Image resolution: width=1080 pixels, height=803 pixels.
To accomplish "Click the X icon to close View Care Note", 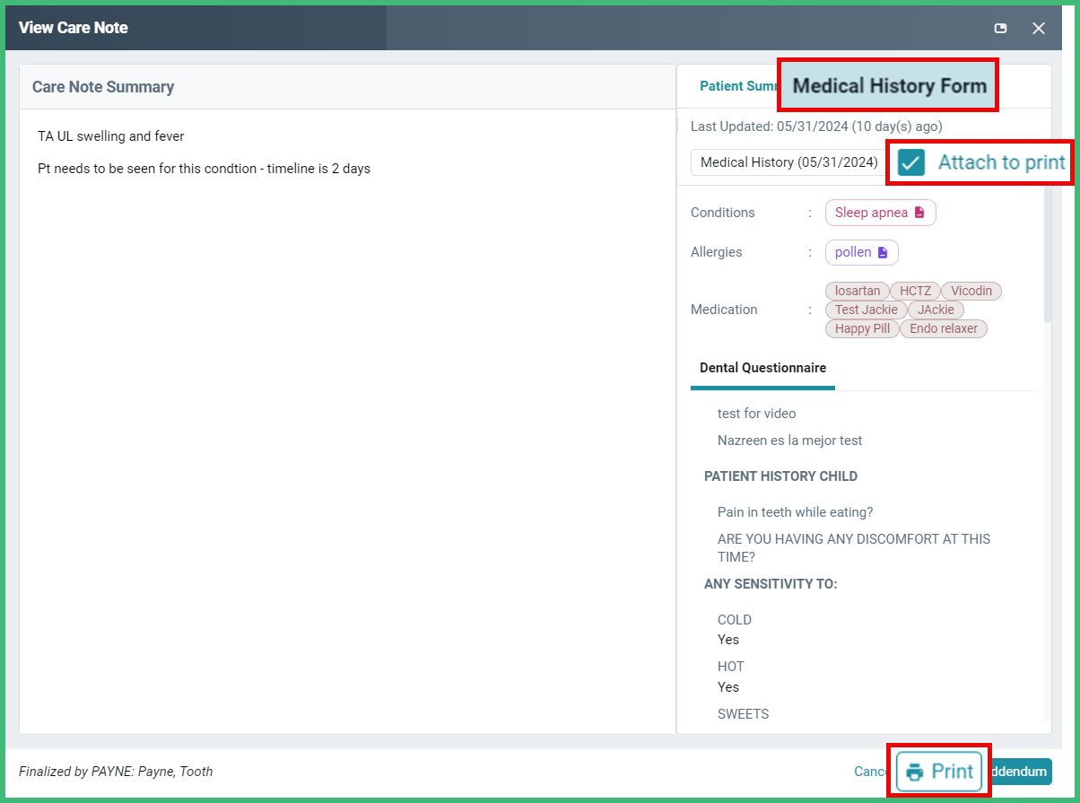I will coord(1038,28).
